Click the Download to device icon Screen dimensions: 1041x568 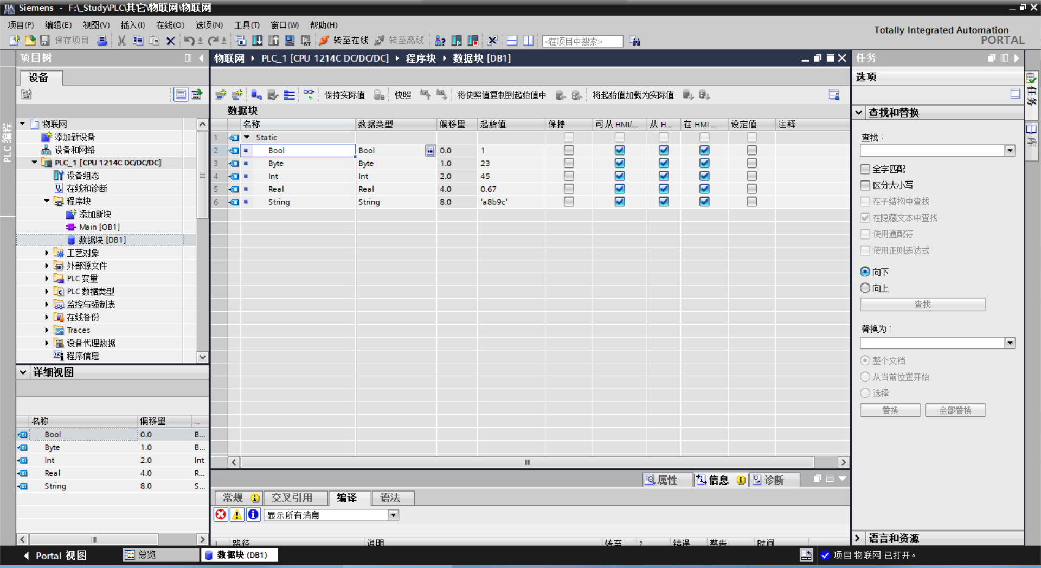[258, 41]
